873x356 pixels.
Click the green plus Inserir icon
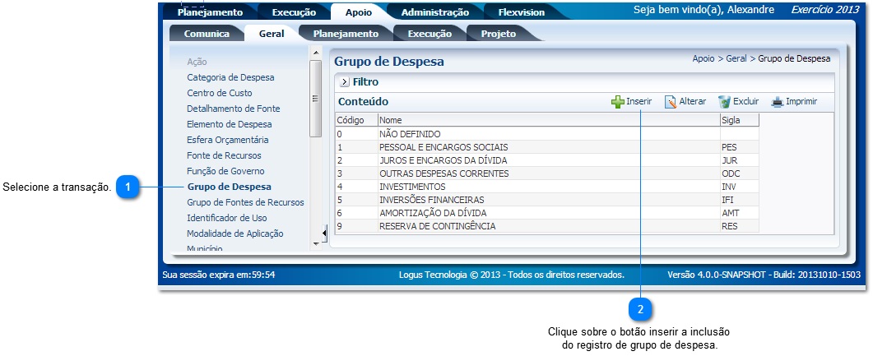pyautogui.click(x=617, y=102)
